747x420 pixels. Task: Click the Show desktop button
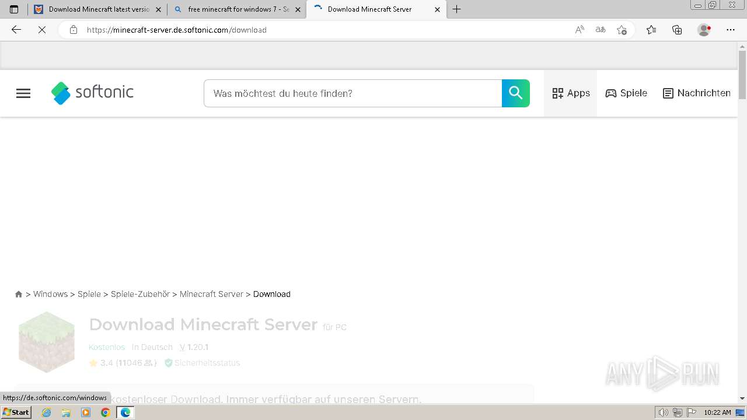[x=741, y=412]
